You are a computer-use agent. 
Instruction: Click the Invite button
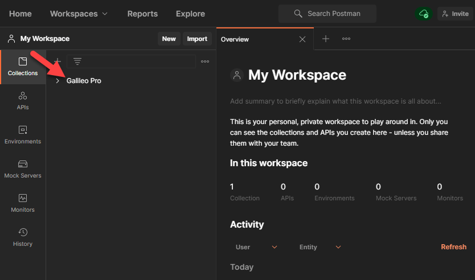(x=455, y=14)
